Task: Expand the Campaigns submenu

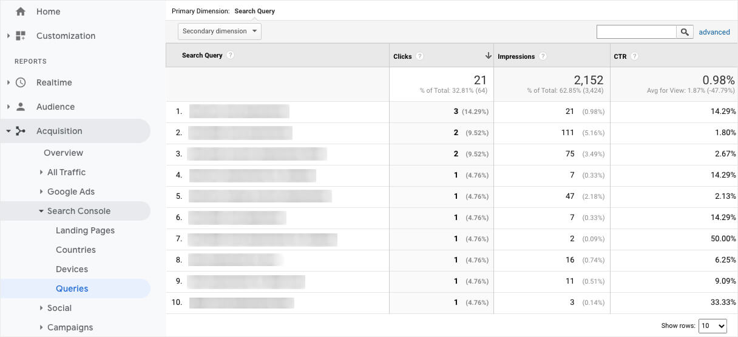Action: pyautogui.click(x=41, y=327)
